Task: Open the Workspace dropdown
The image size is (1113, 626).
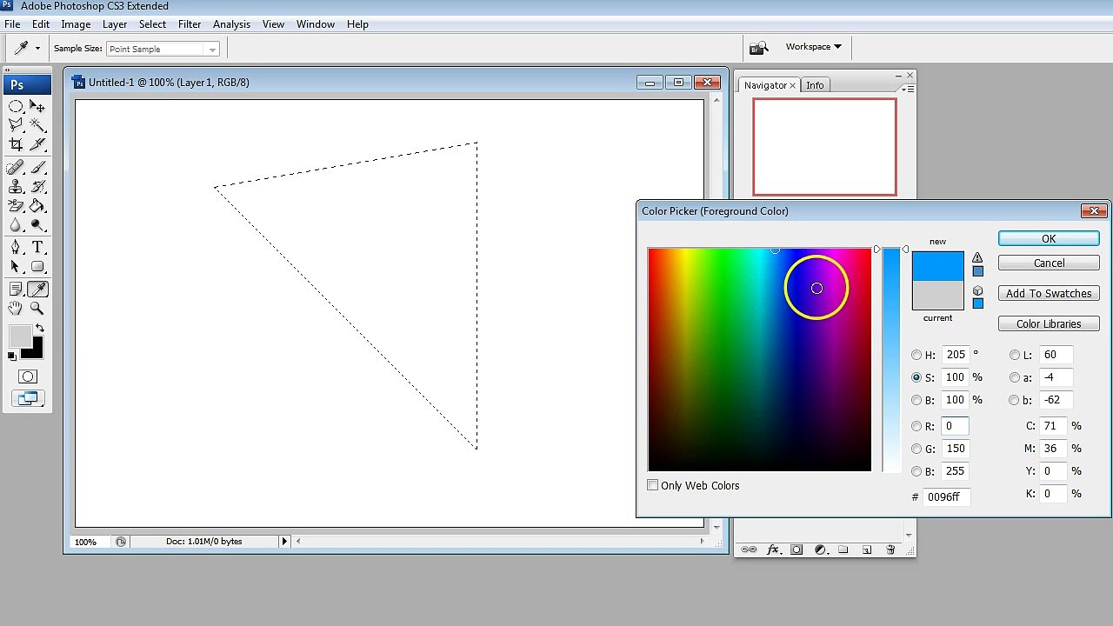Action: (x=813, y=47)
